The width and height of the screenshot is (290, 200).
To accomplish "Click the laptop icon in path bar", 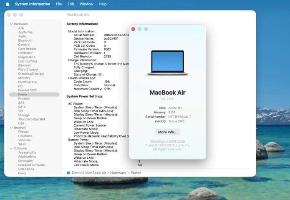I will pyautogui.click(x=68, y=173).
